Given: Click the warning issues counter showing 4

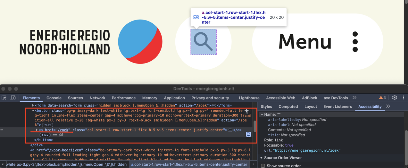Looking at the screenshot, I should pyautogui.click(x=382, y=98).
